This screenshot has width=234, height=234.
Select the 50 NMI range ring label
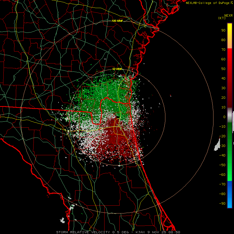point(117,69)
